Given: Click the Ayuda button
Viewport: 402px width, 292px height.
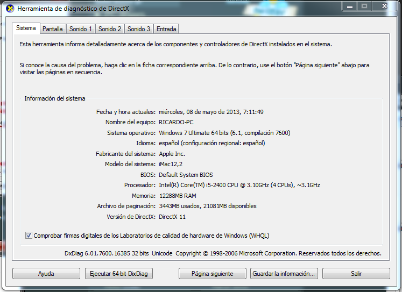Looking at the screenshot, I should coord(46,274).
